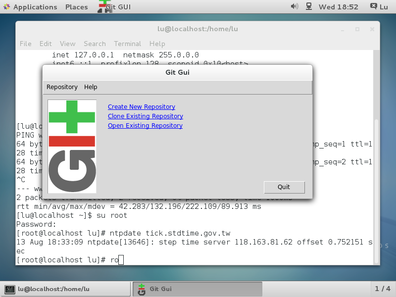This screenshot has height=297, width=396.
Task: Click the Git Gui dialog title bar
Action: click(x=177, y=72)
